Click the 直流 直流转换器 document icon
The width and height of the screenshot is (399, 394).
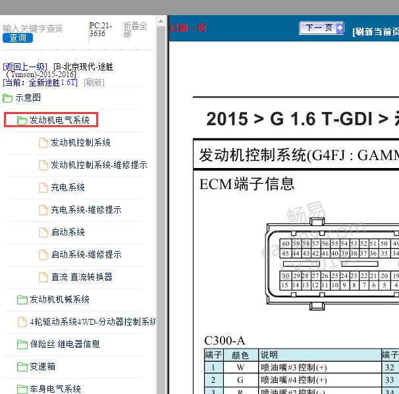(43, 277)
